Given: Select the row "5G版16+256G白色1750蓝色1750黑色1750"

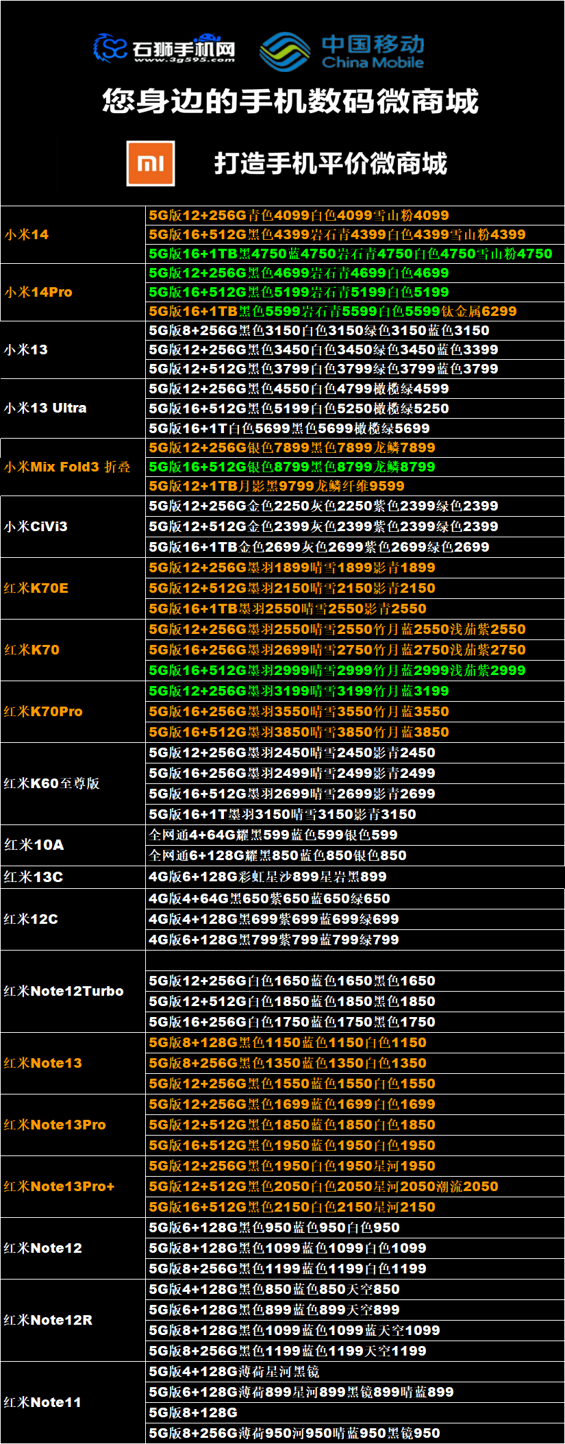Looking at the screenshot, I should pyautogui.click(x=355, y=1022).
